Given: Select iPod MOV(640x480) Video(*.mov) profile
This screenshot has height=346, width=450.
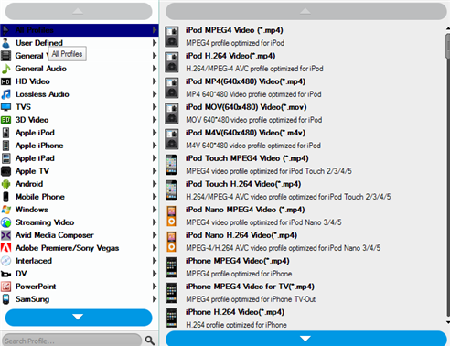Looking at the screenshot, I should pyautogui.click(x=305, y=114).
